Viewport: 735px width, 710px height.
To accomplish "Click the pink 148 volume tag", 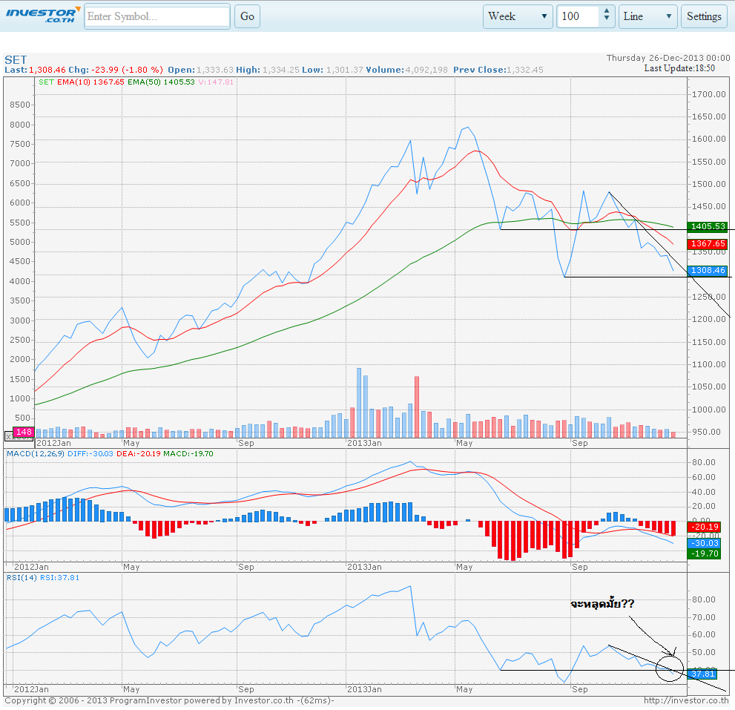I will pyautogui.click(x=24, y=432).
